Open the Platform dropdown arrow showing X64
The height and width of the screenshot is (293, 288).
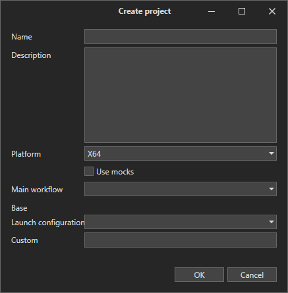point(272,153)
